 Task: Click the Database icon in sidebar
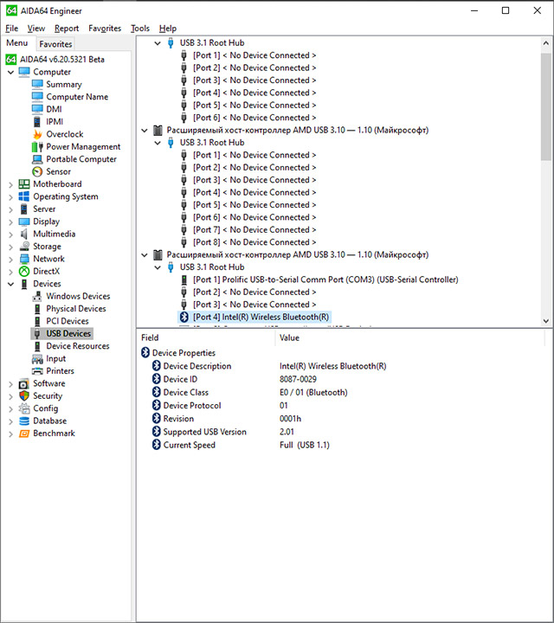pyautogui.click(x=24, y=421)
